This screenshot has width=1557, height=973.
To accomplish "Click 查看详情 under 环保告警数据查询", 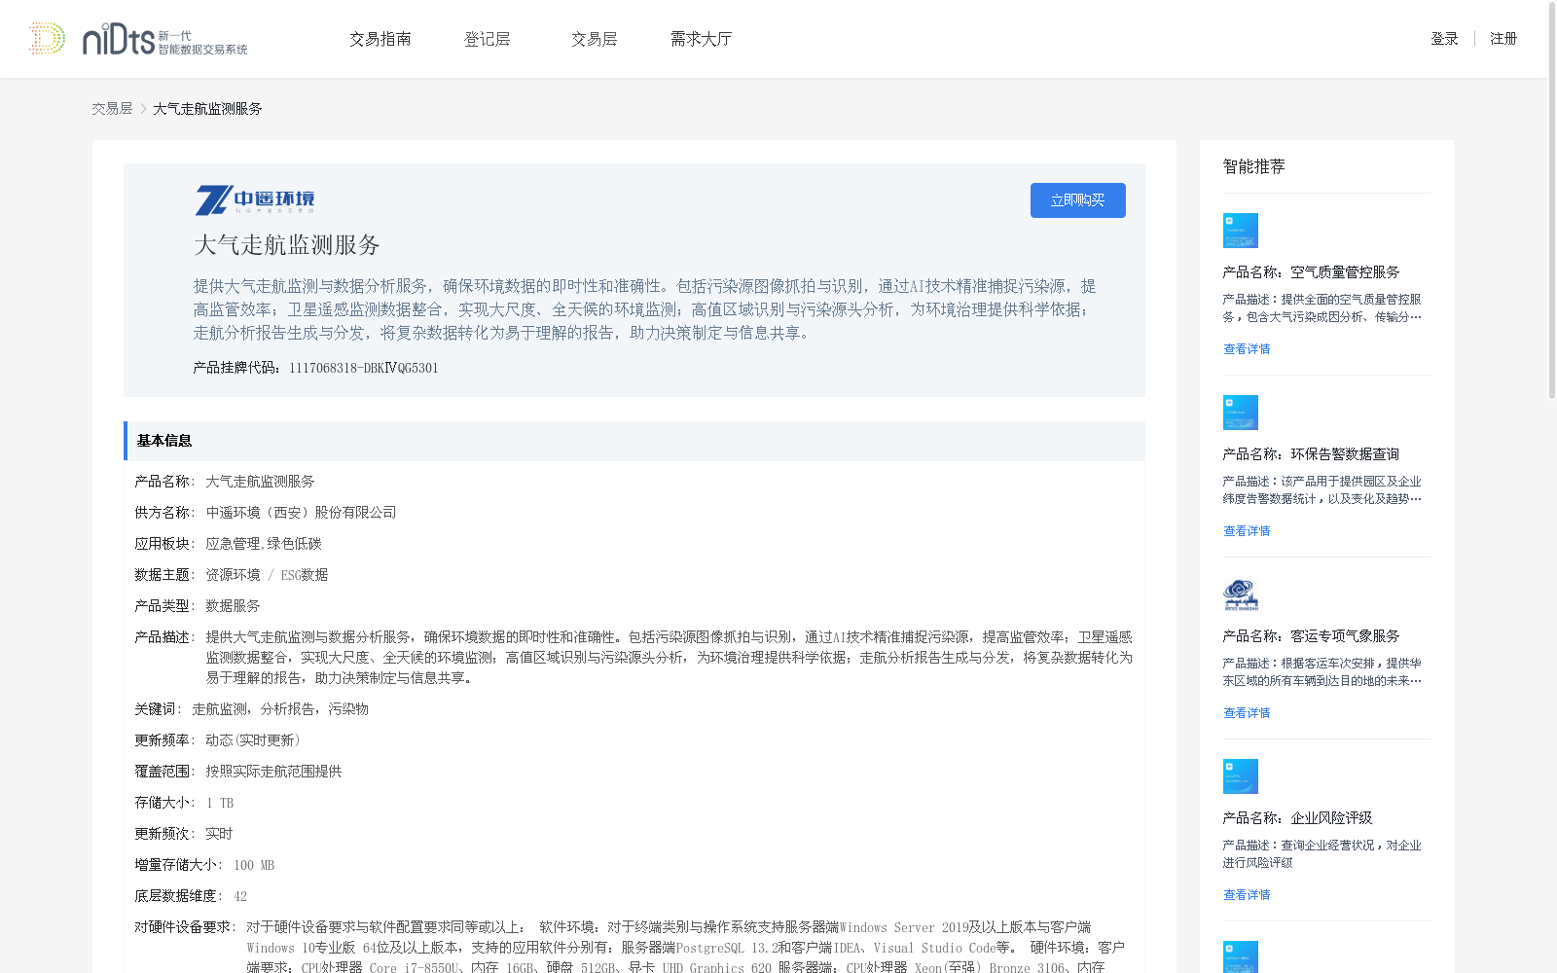I will [1247, 531].
